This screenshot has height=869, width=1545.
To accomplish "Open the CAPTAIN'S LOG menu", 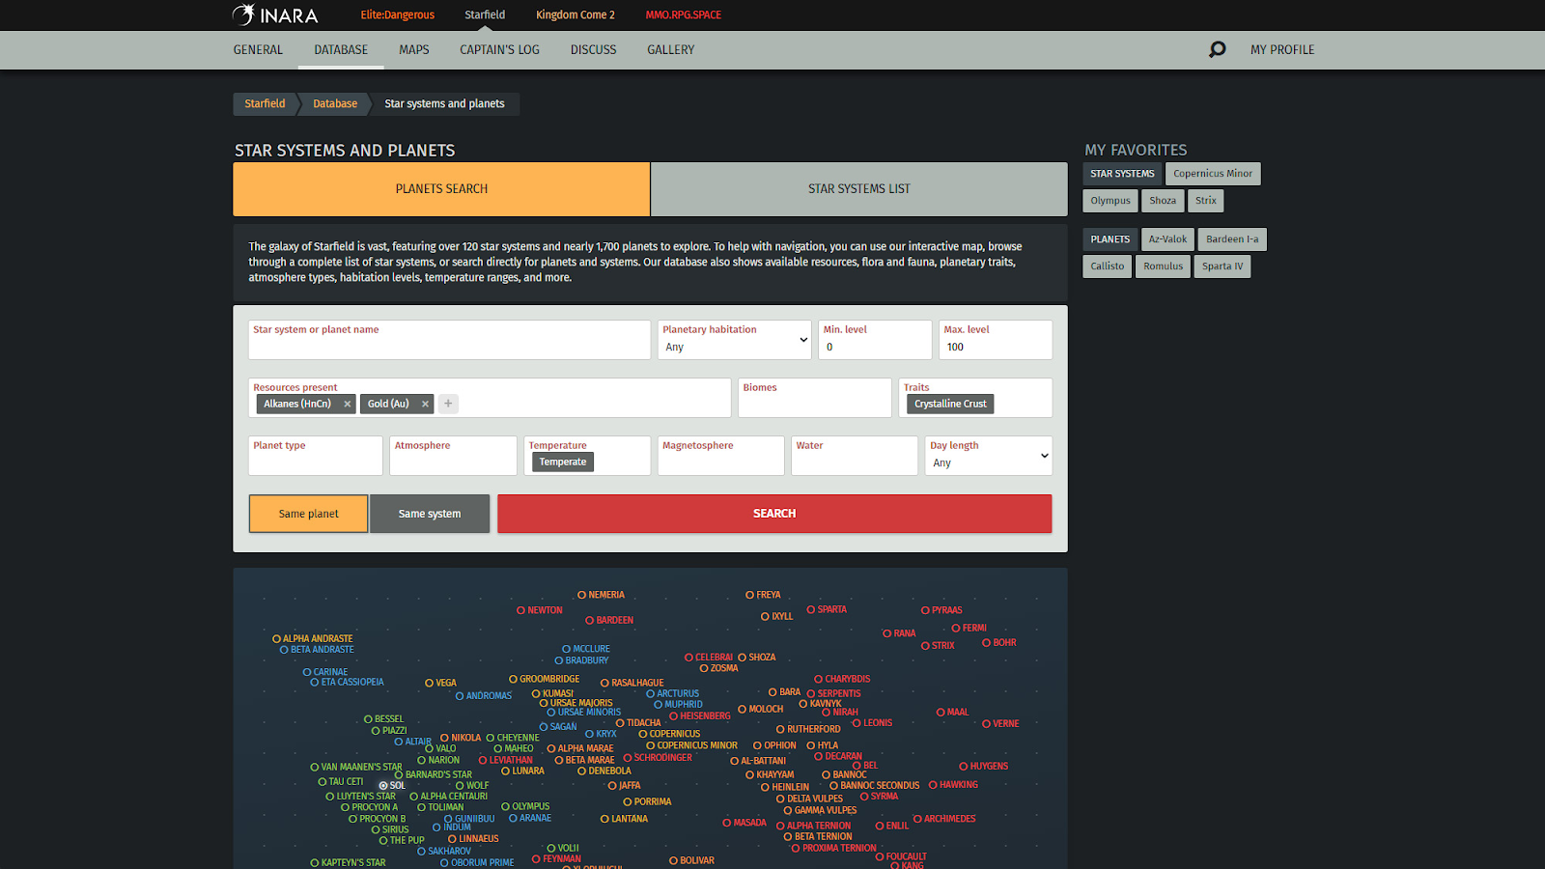I will [x=499, y=50].
